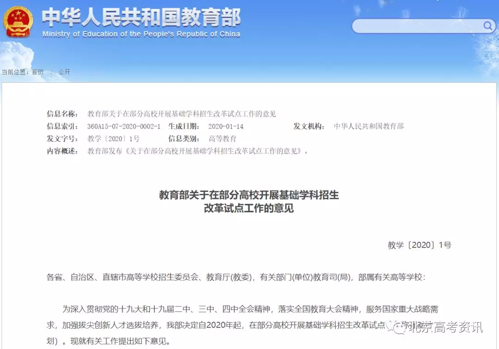Click the search magnifier icon
Image resolution: width=499 pixels, height=349 pixels.
(487, 26)
